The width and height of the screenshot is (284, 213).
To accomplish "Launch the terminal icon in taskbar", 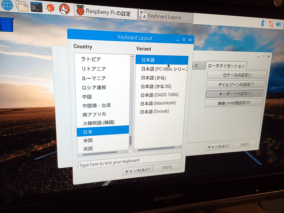I will pos(36,7).
